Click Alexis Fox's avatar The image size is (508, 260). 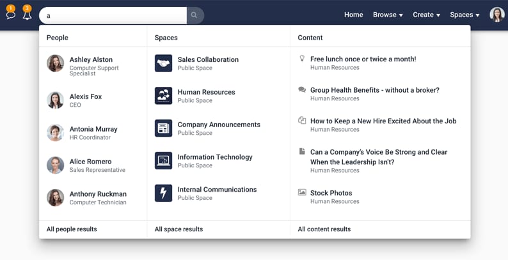[55, 100]
